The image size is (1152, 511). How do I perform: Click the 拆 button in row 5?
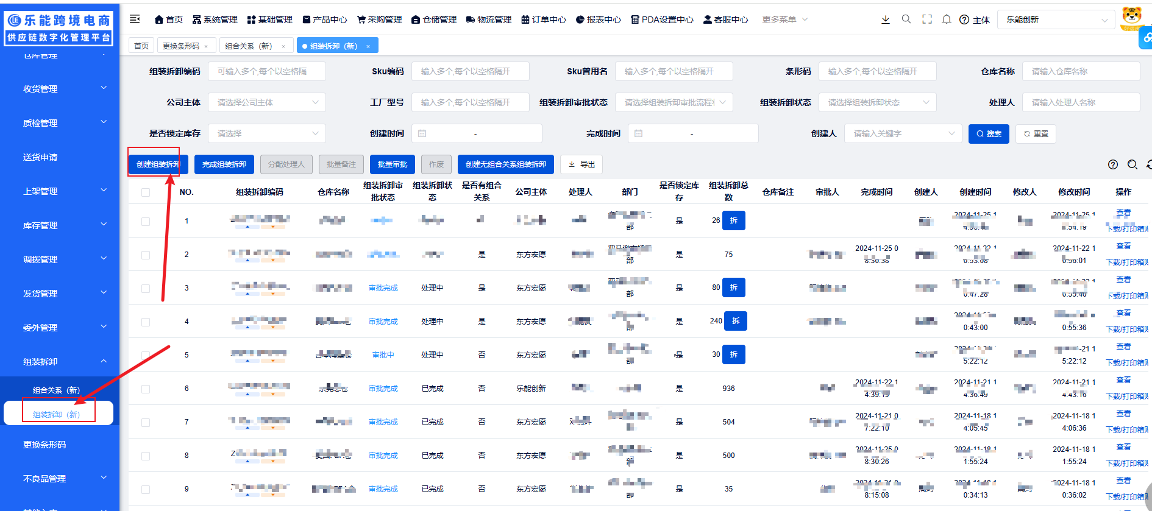click(734, 354)
